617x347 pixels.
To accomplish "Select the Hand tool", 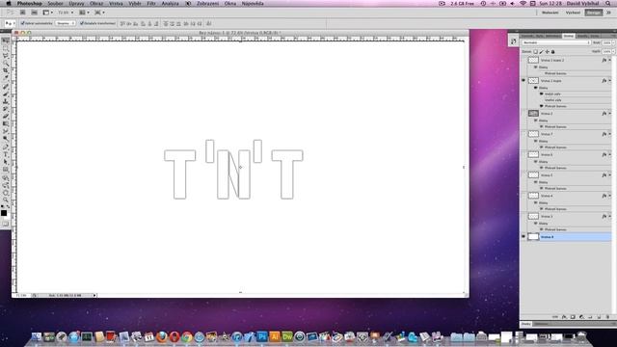I will click(6, 193).
